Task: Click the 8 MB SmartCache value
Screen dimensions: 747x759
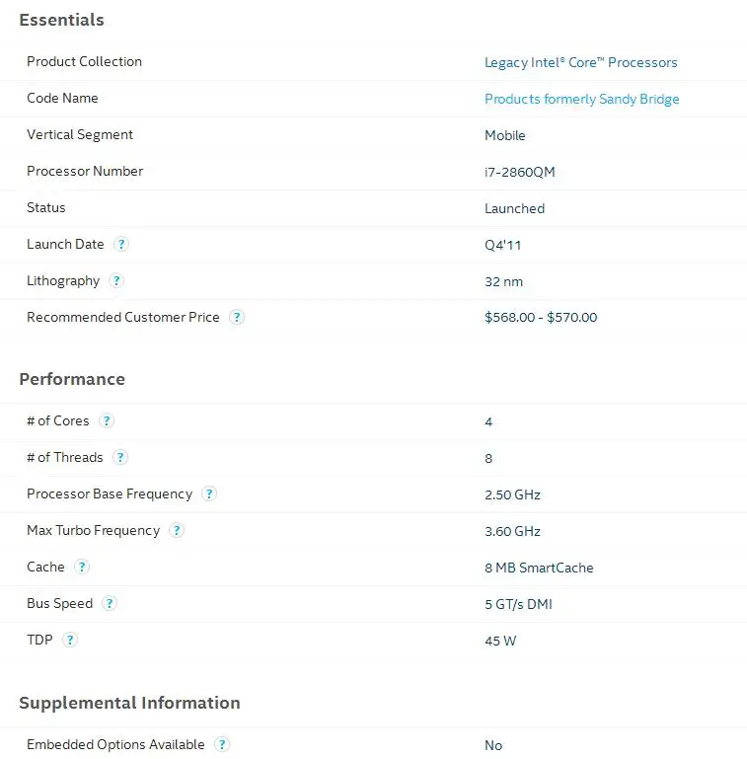Action: [539, 568]
